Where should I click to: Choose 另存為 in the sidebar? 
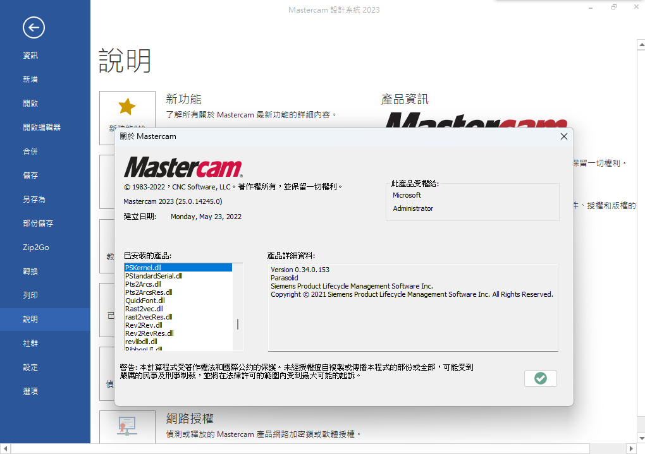pos(34,200)
